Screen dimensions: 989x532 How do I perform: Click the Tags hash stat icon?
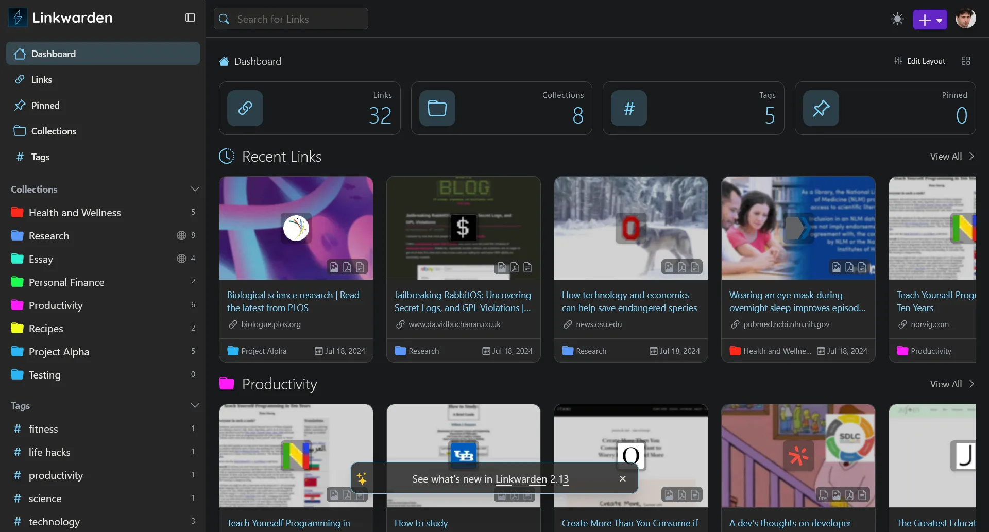(x=628, y=108)
